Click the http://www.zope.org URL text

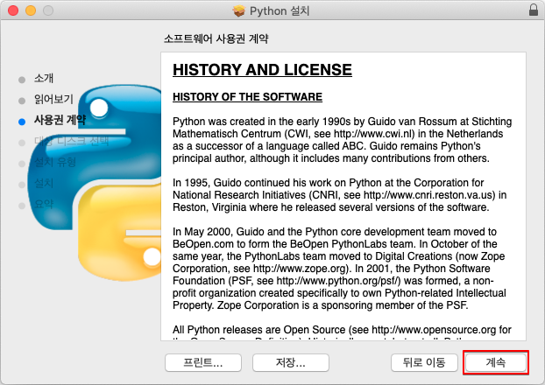(301, 269)
